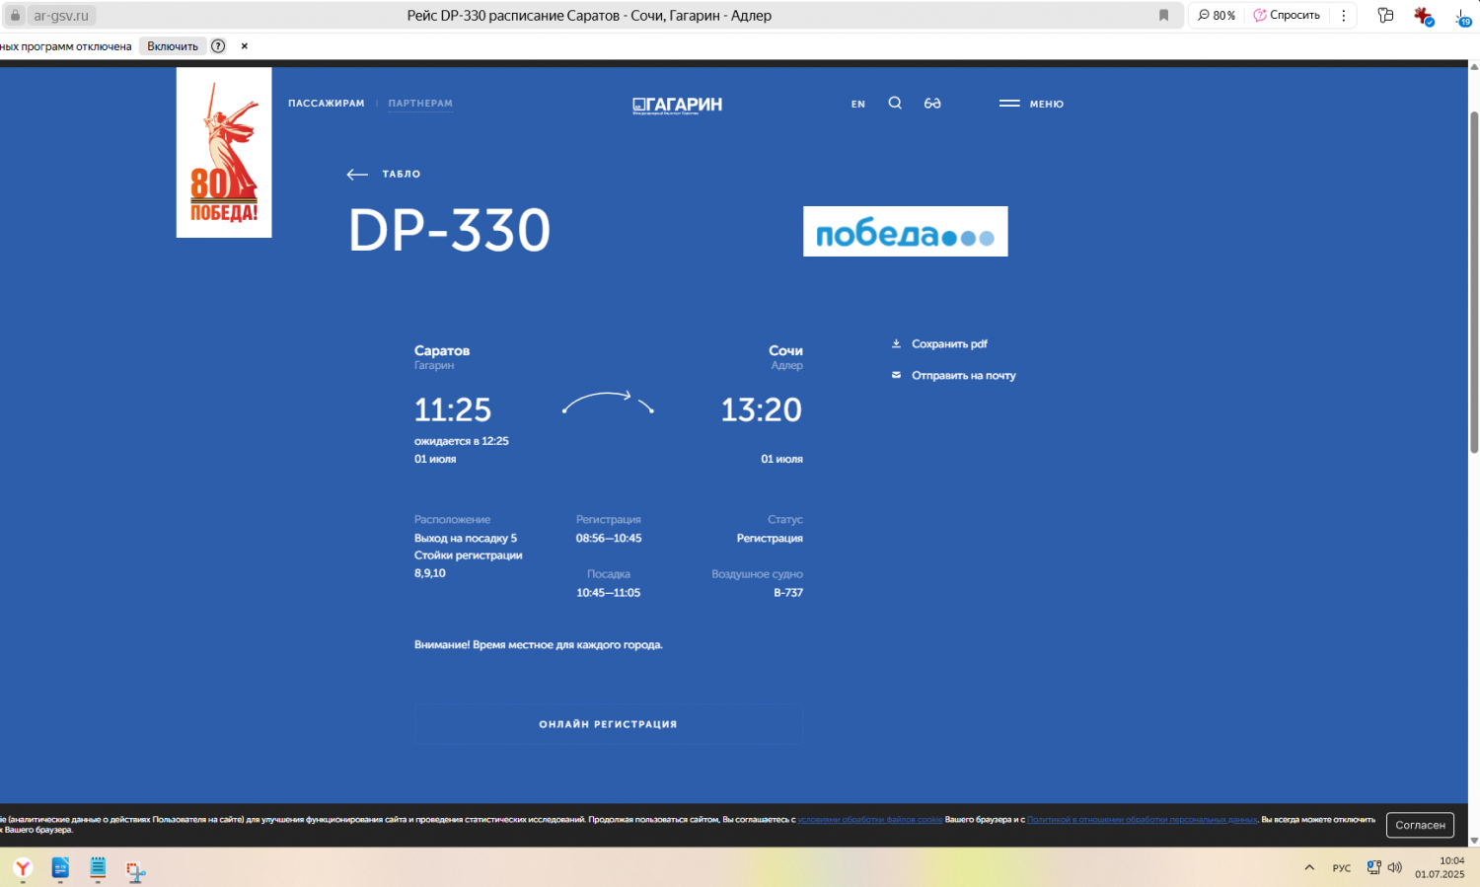Click the registration time 08:56—10:45

(609, 539)
